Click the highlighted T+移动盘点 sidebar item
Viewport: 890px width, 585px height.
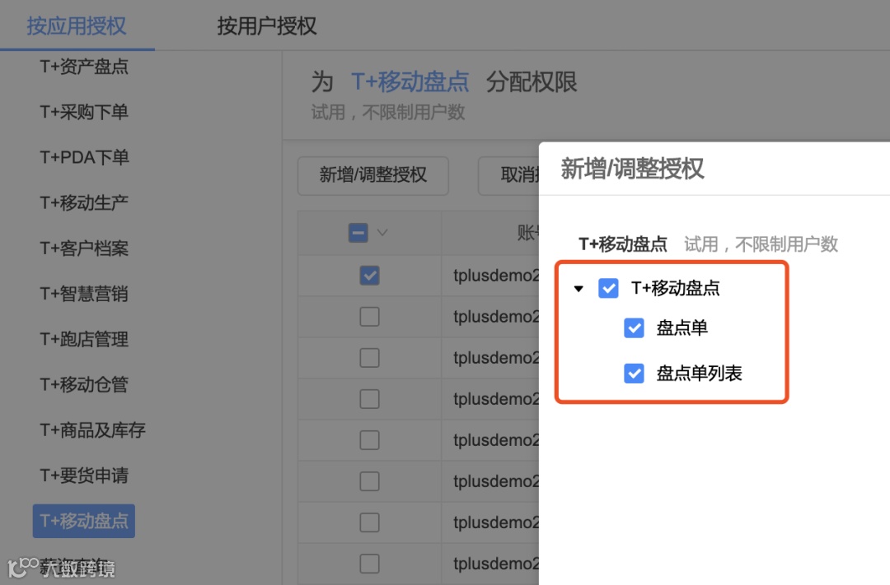tap(84, 521)
